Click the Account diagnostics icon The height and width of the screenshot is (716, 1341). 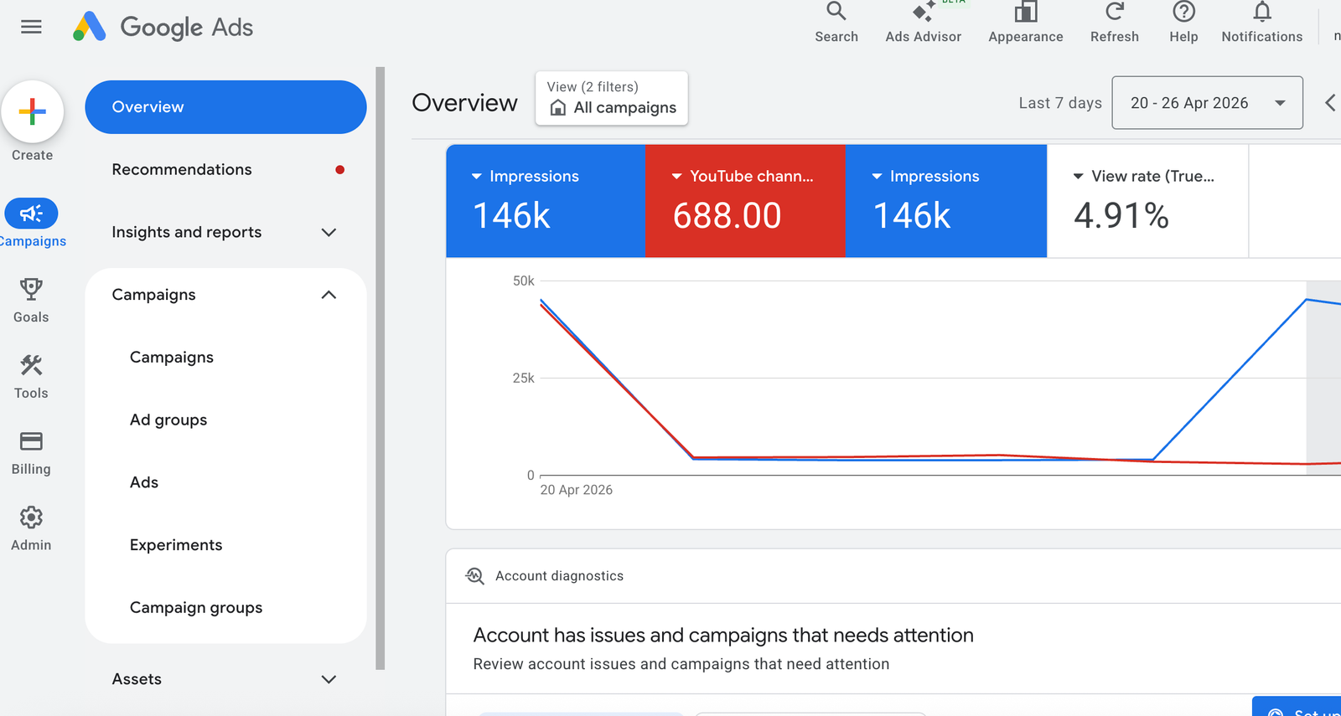pyautogui.click(x=475, y=576)
